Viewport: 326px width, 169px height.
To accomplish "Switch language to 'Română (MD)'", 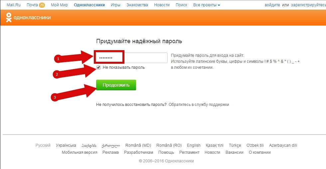I will (138, 145).
